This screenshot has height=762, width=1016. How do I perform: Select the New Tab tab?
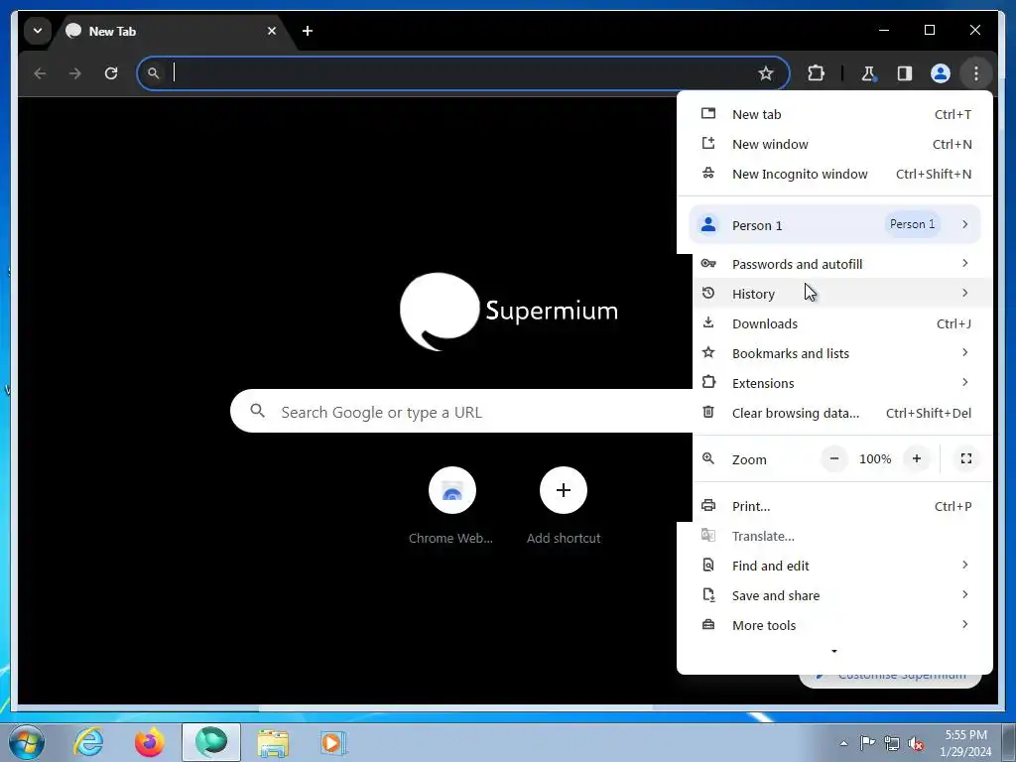click(172, 31)
